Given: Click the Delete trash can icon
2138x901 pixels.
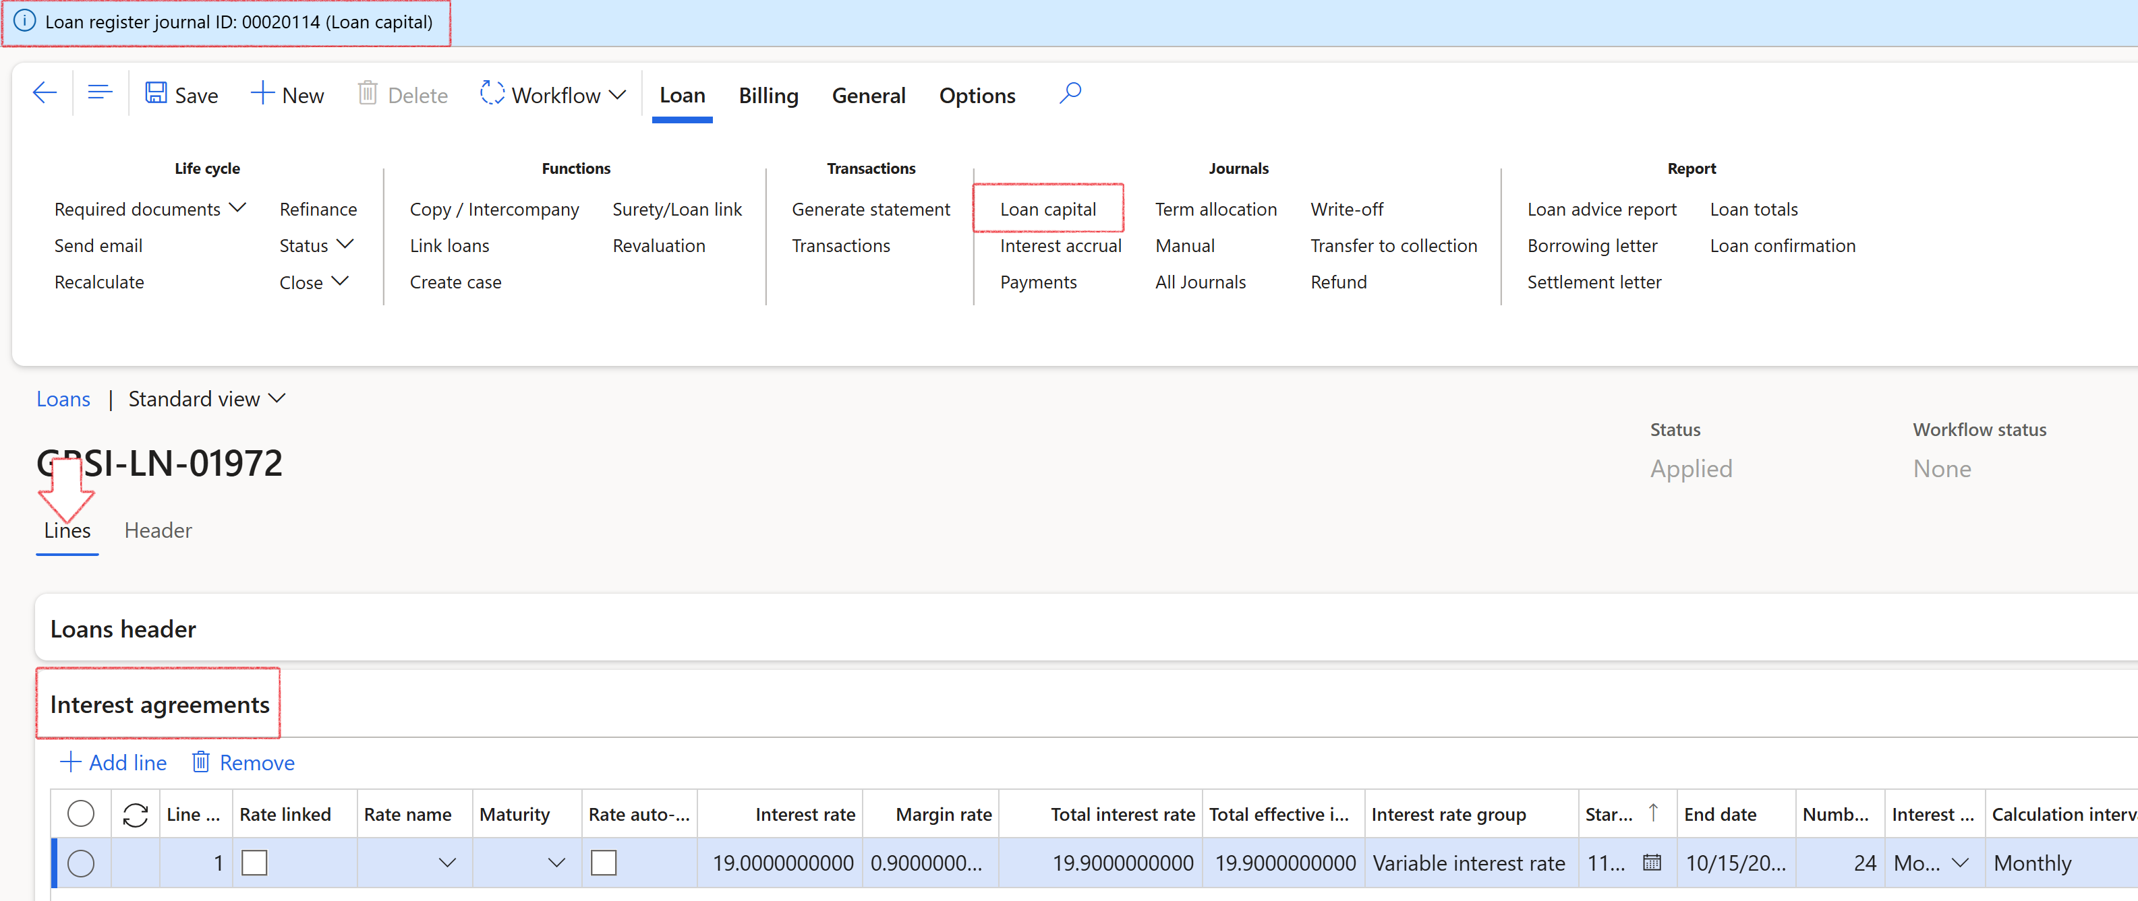Looking at the screenshot, I should click(368, 94).
